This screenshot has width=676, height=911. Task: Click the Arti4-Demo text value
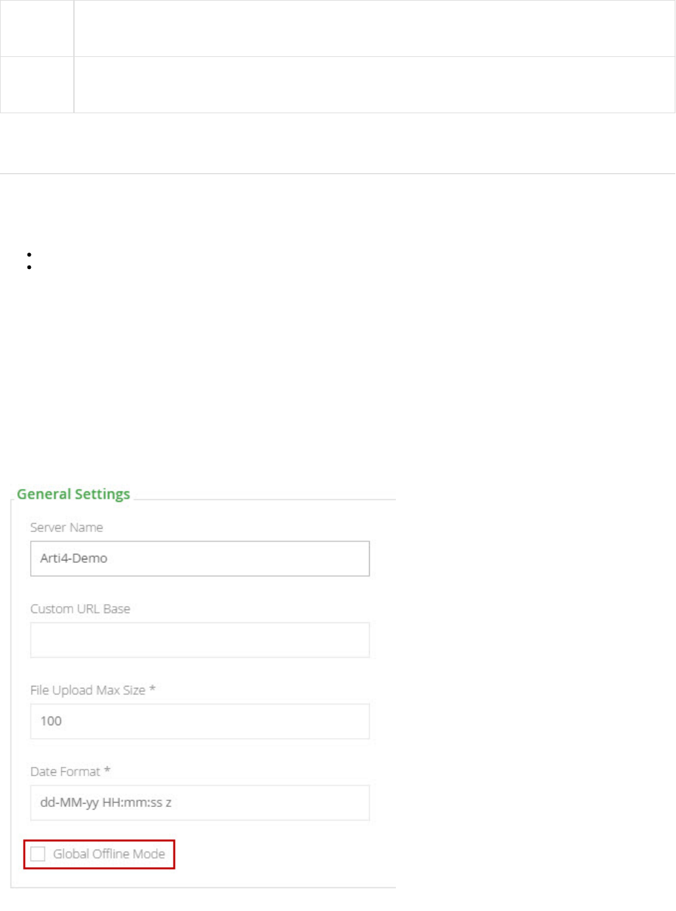click(x=73, y=558)
